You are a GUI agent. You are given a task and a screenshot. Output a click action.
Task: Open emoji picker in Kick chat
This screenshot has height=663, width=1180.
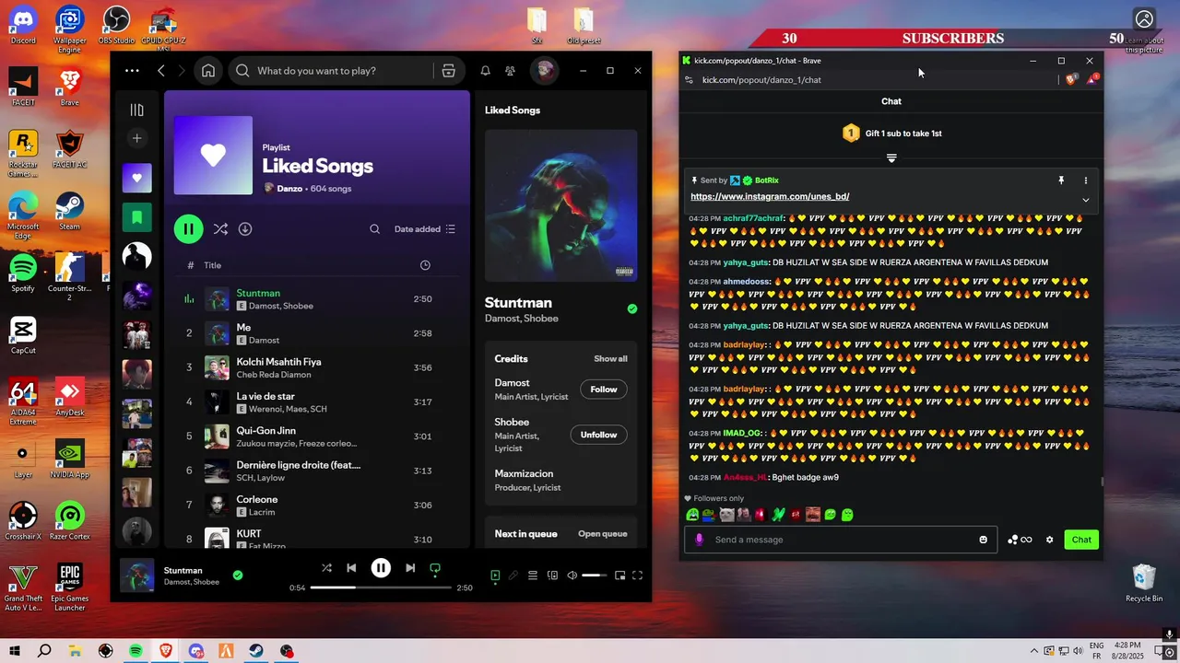[983, 540]
